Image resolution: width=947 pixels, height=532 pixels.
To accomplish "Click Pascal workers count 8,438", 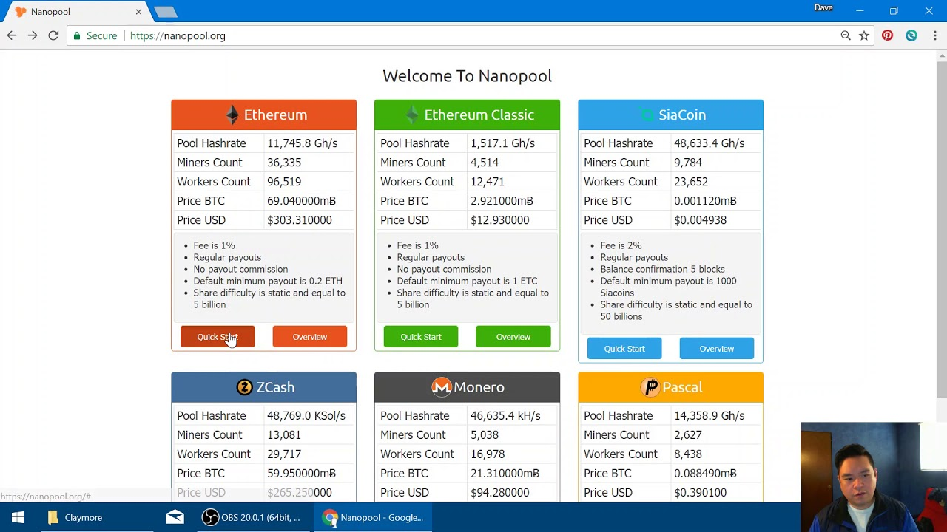I will (688, 454).
